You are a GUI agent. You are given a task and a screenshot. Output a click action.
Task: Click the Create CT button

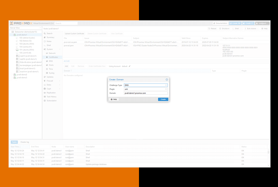click(248, 23)
